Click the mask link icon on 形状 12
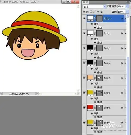 pyautogui.click(x=95, y=19)
